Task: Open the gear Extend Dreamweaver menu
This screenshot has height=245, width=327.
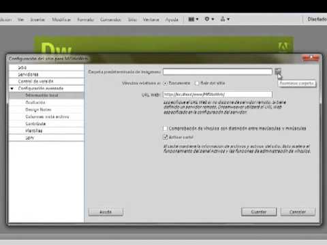Action: [209, 19]
